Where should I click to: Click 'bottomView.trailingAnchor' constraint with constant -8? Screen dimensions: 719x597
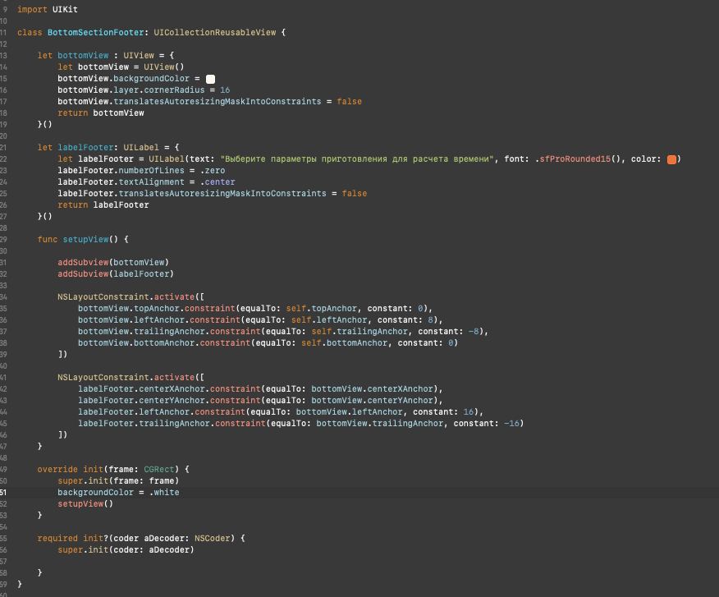283,331
